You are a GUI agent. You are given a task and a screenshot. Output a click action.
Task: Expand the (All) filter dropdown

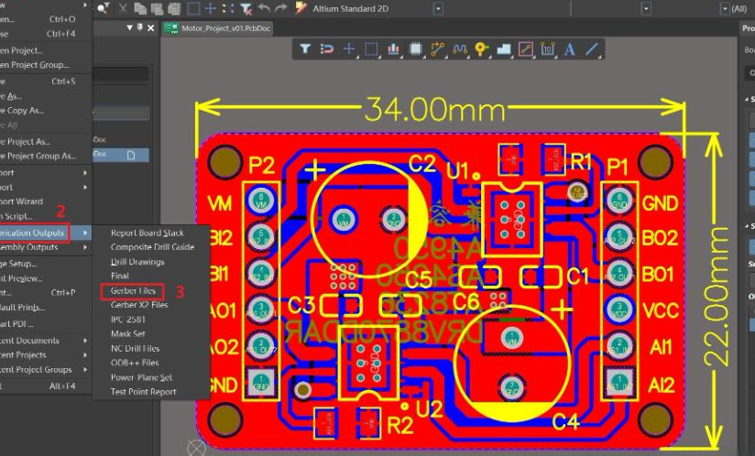tap(726, 8)
